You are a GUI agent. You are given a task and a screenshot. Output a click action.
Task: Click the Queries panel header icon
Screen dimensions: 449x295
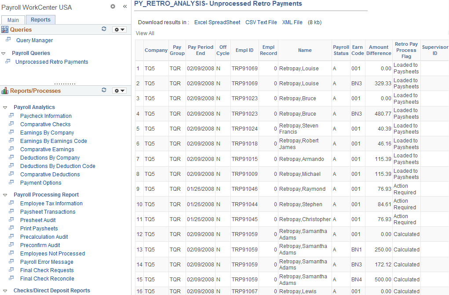point(4,29)
